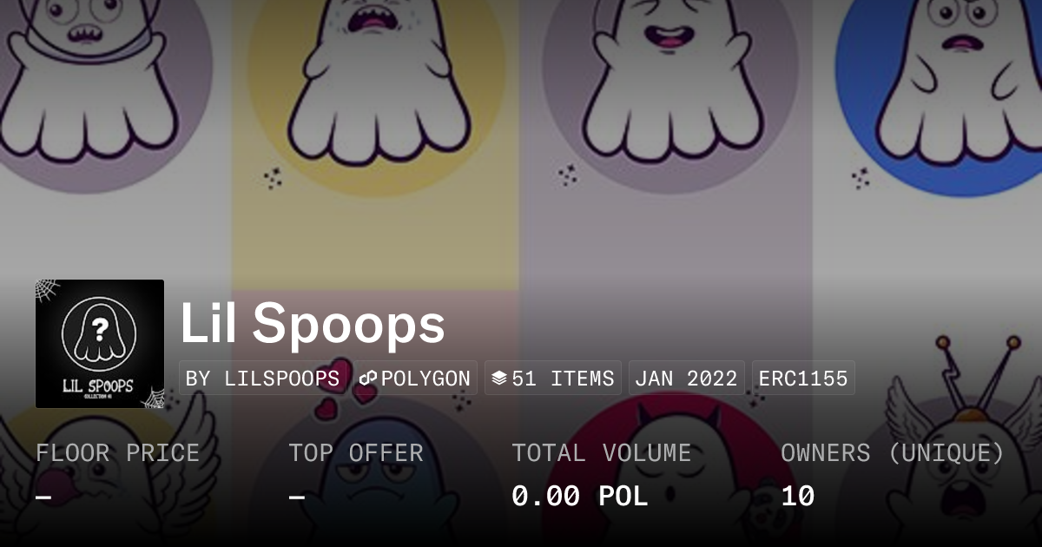Image resolution: width=1042 pixels, height=547 pixels.
Task: Click the TOTAL VOLUME label
Action: point(602,453)
